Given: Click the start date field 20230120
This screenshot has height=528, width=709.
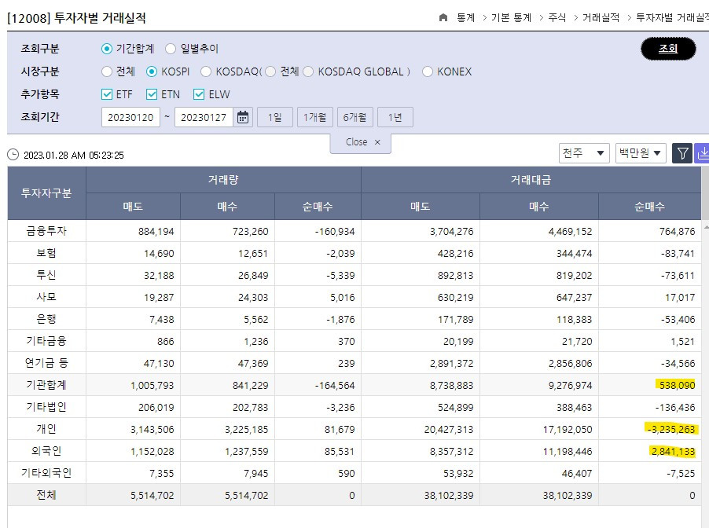Looking at the screenshot, I should (x=130, y=117).
